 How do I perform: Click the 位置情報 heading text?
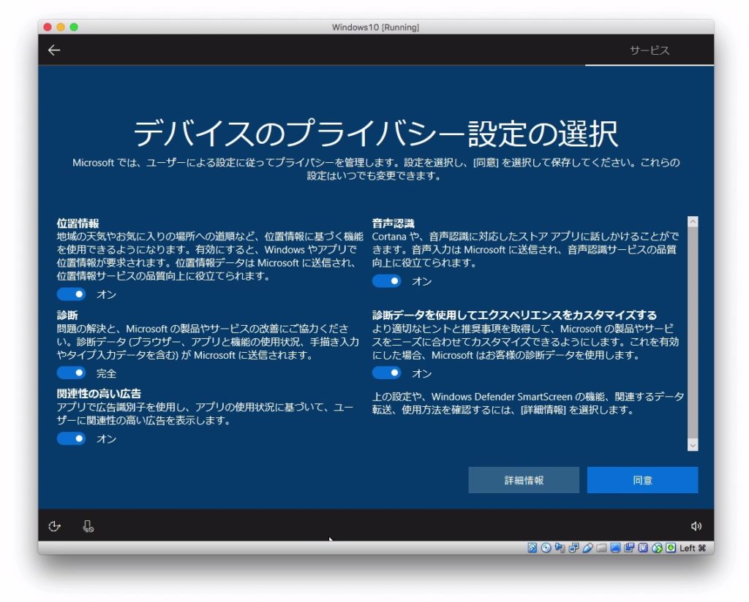(x=78, y=224)
